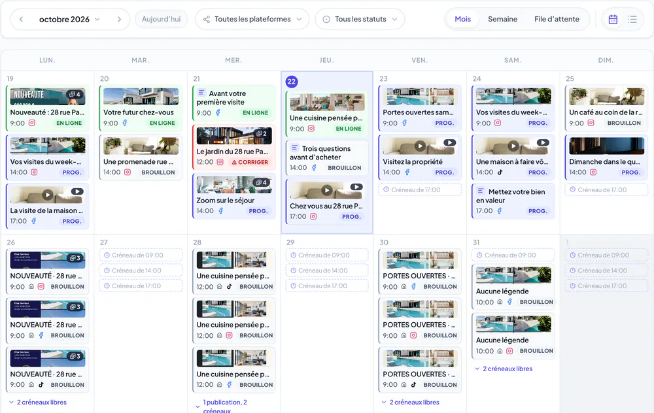Open 'Aucune légende' post with Facebook icon on 31
The width and height of the screenshot is (654, 413).
point(513,287)
